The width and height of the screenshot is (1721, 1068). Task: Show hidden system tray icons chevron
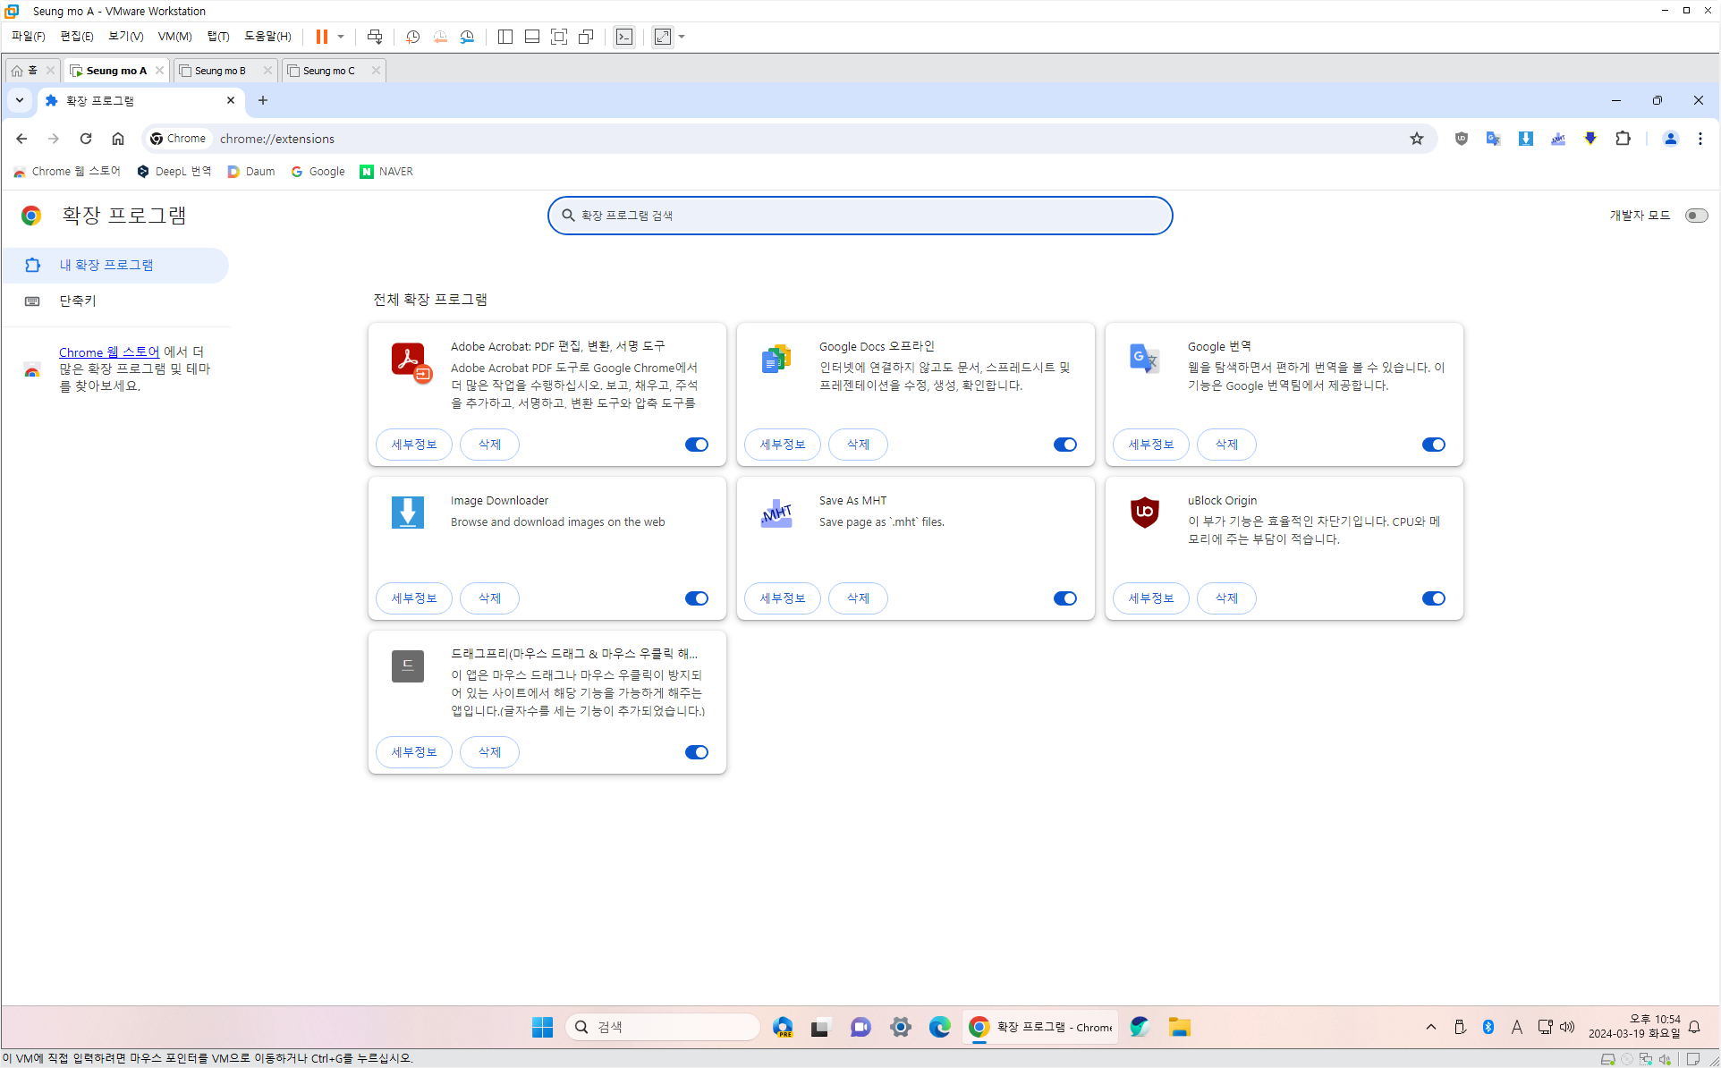click(1430, 1027)
